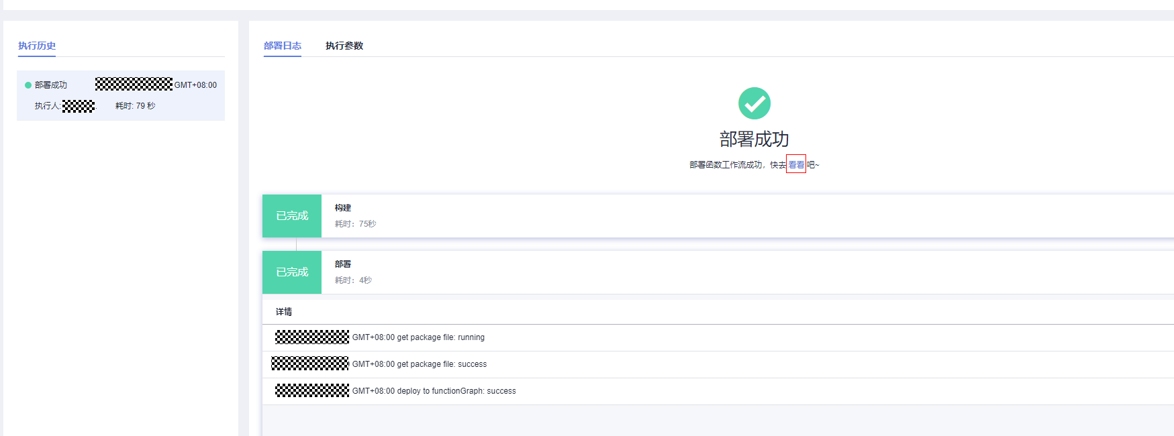Click the large 部署成功 heading

(754, 139)
